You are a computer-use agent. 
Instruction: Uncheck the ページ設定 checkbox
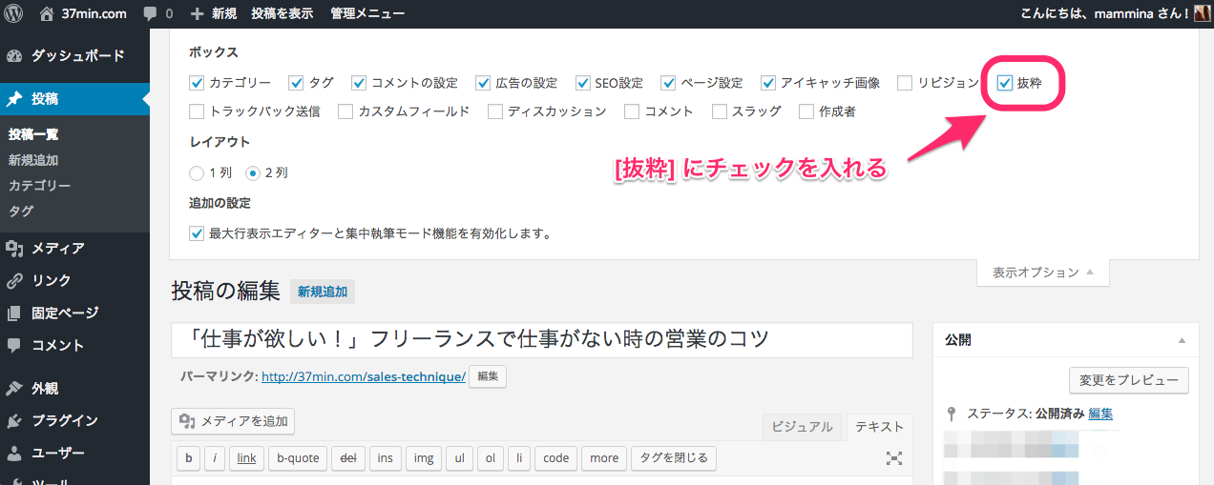coord(668,83)
